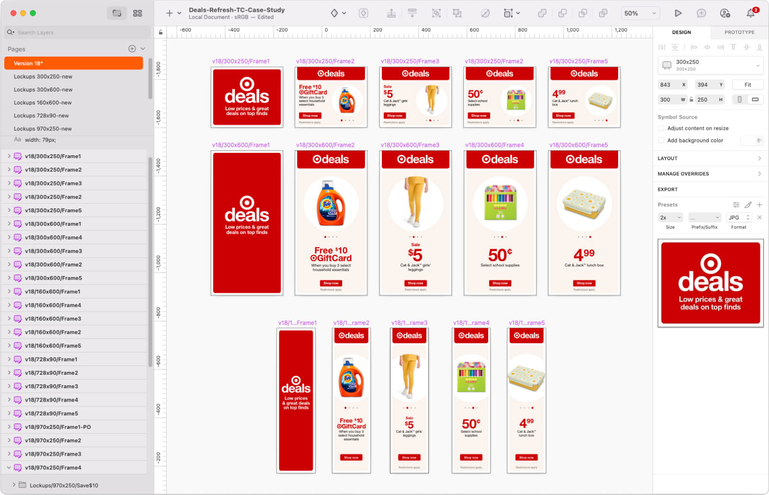Open the Pages list chevron

pos(143,48)
